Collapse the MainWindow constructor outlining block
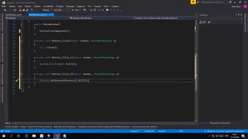This screenshot has height=139, width=248. pos(22,24)
